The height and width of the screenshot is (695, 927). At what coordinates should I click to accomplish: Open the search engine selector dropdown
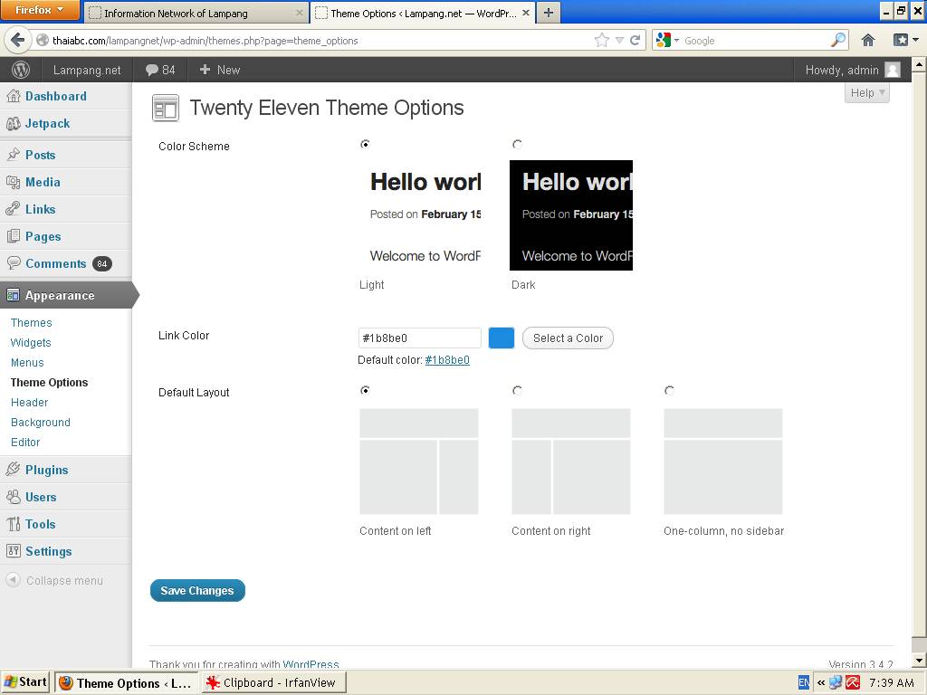tap(667, 40)
